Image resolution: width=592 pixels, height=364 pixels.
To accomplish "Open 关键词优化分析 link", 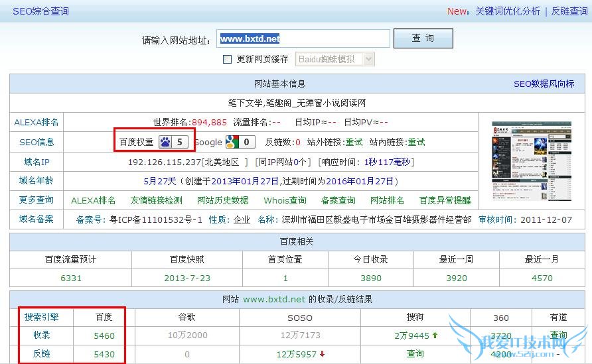I will coord(508,11).
